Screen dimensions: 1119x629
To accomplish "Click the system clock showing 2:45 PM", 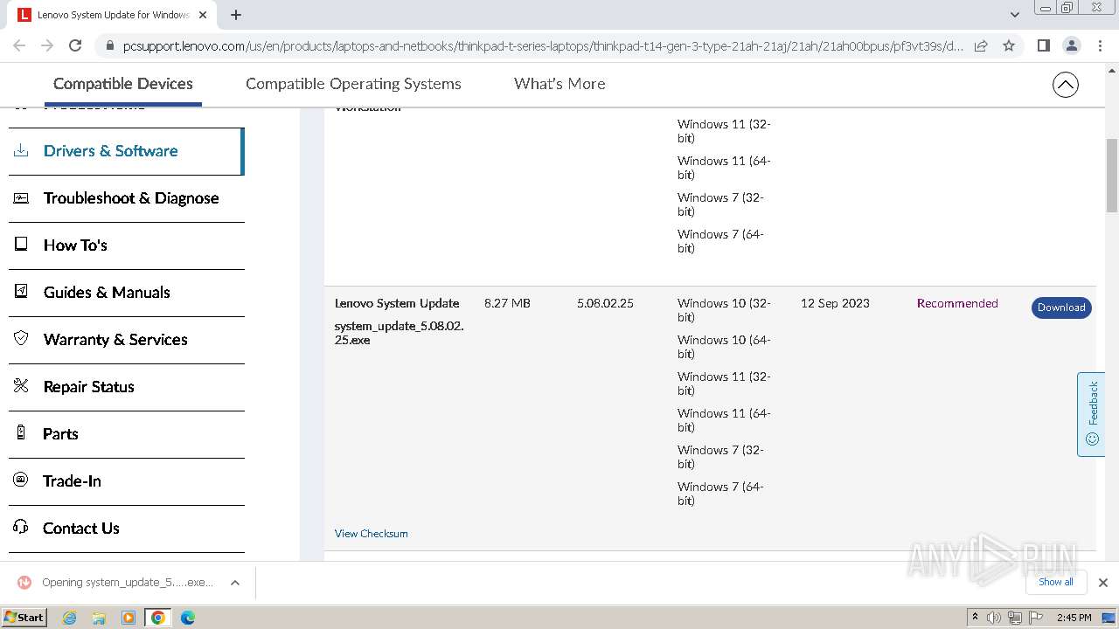I will [1074, 618].
